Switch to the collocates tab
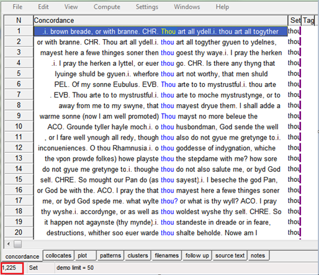The width and height of the screenshot is (319, 275). (58, 256)
